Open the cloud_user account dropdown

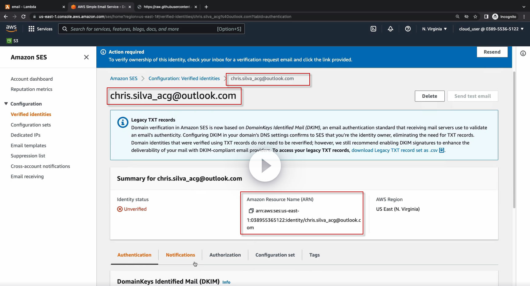pos(491,29)
